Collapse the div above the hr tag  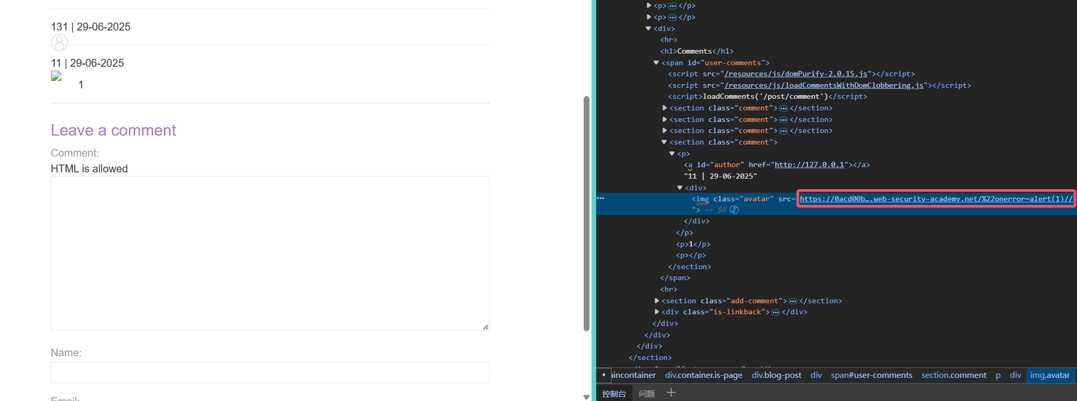pos(649,28)
